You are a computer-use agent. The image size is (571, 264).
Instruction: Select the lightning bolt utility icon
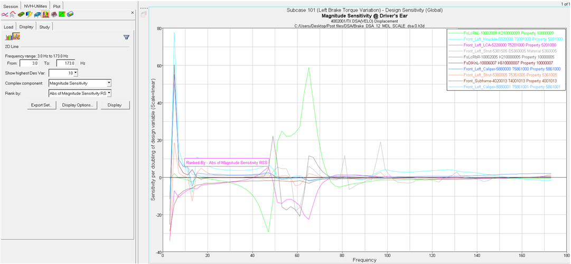click(x=29, y=15)
